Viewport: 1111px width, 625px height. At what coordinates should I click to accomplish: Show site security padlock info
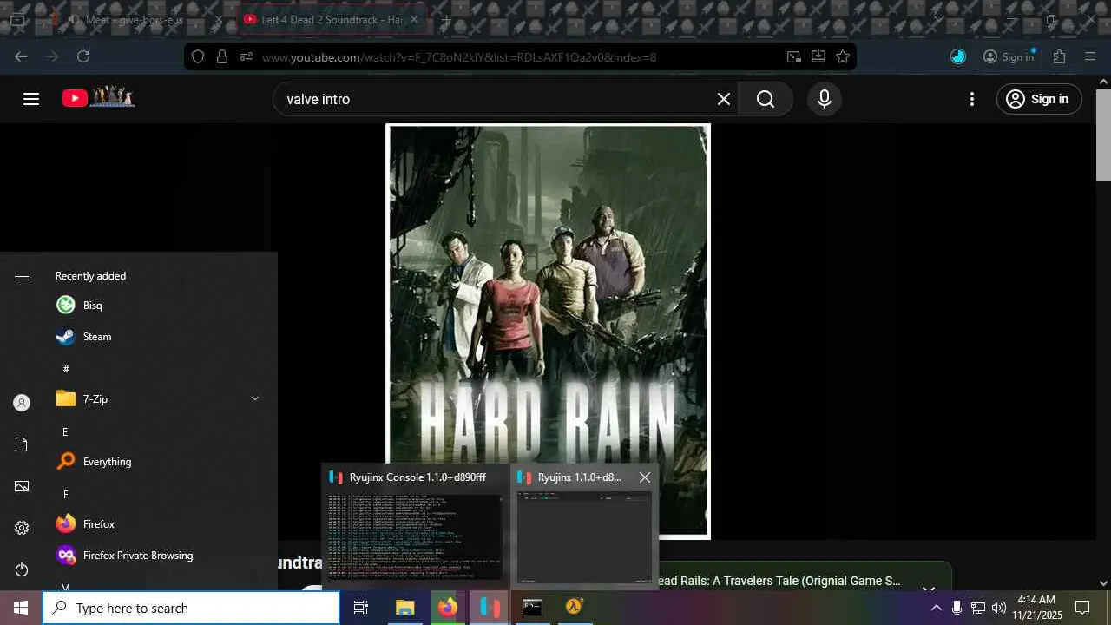pyautogui.click(x=222, y=56)
